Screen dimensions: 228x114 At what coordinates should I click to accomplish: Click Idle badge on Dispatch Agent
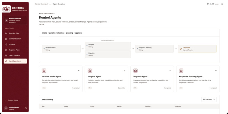(135, 88)
